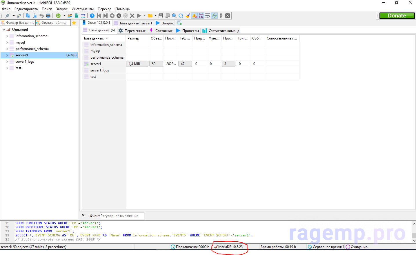The width and height of the screenshot is (416, 255).
Task: Open the user manager icon
Action: (70, 16)
